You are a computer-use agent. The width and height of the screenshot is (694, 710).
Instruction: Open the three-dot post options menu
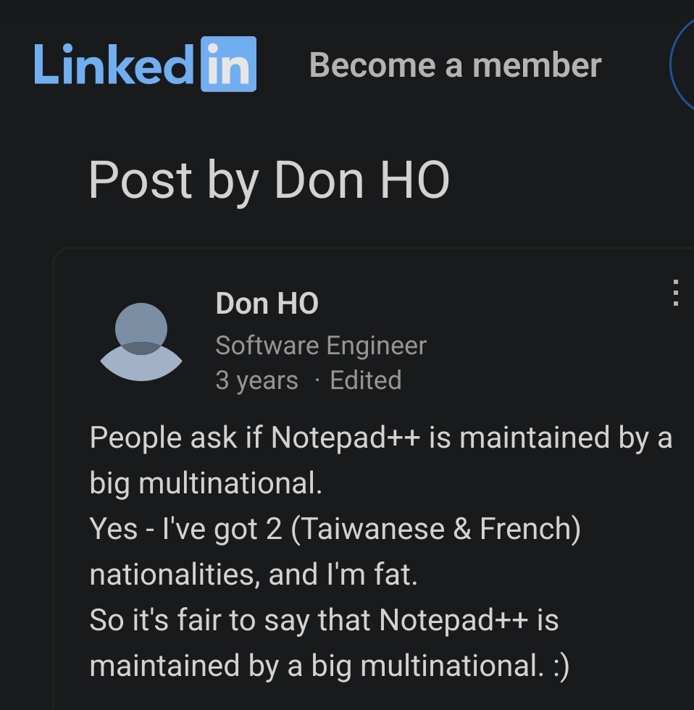point(675,293)
